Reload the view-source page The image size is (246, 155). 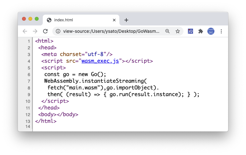click(45, 31)
